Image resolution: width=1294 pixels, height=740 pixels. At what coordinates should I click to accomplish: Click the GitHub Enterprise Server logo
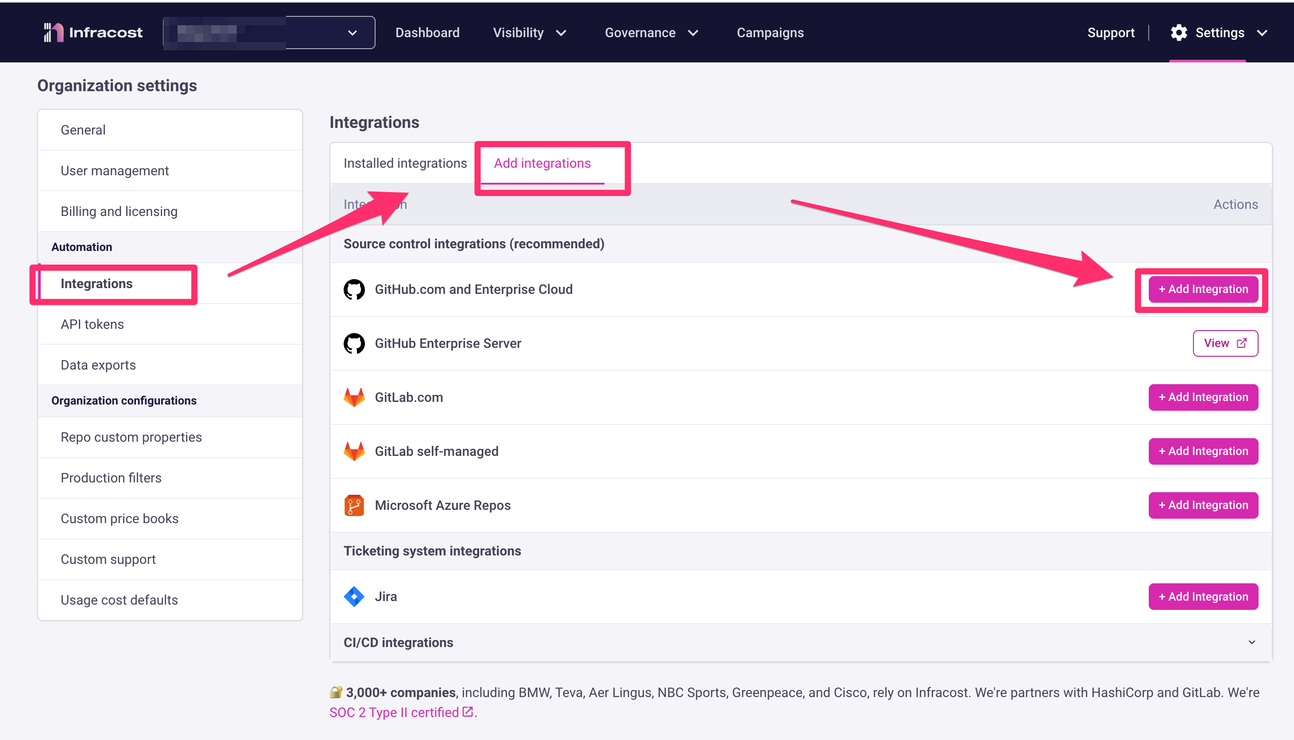tap(354, 343)
